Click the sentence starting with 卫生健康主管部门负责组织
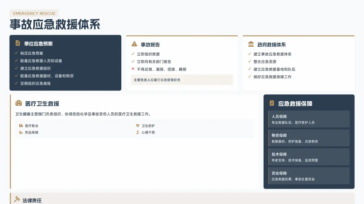 pyautogui.click(x=84, y=114)
